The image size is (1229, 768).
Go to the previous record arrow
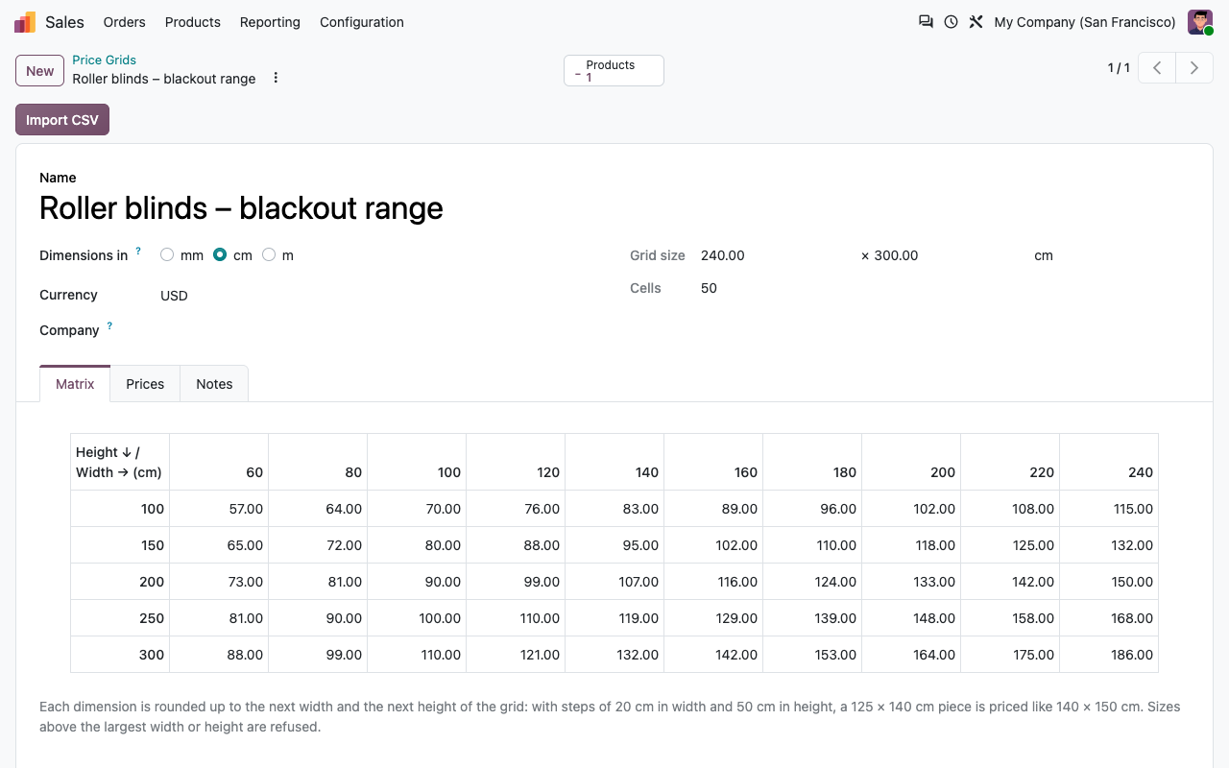point(1157,68)
